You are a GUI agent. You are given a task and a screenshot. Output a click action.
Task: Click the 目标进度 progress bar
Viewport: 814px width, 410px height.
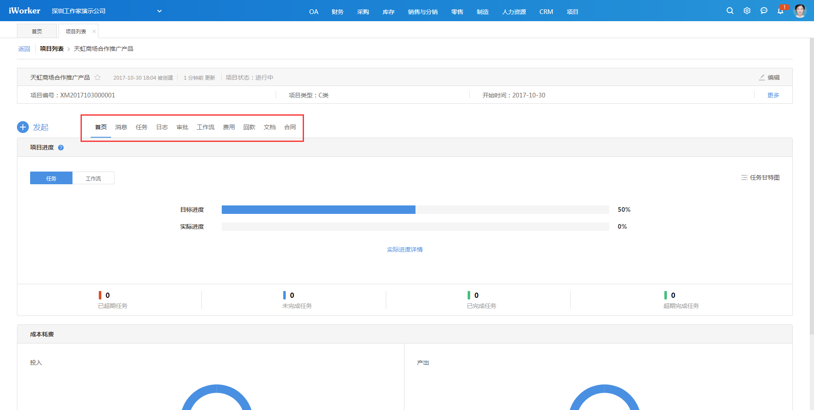click(415, 210)
